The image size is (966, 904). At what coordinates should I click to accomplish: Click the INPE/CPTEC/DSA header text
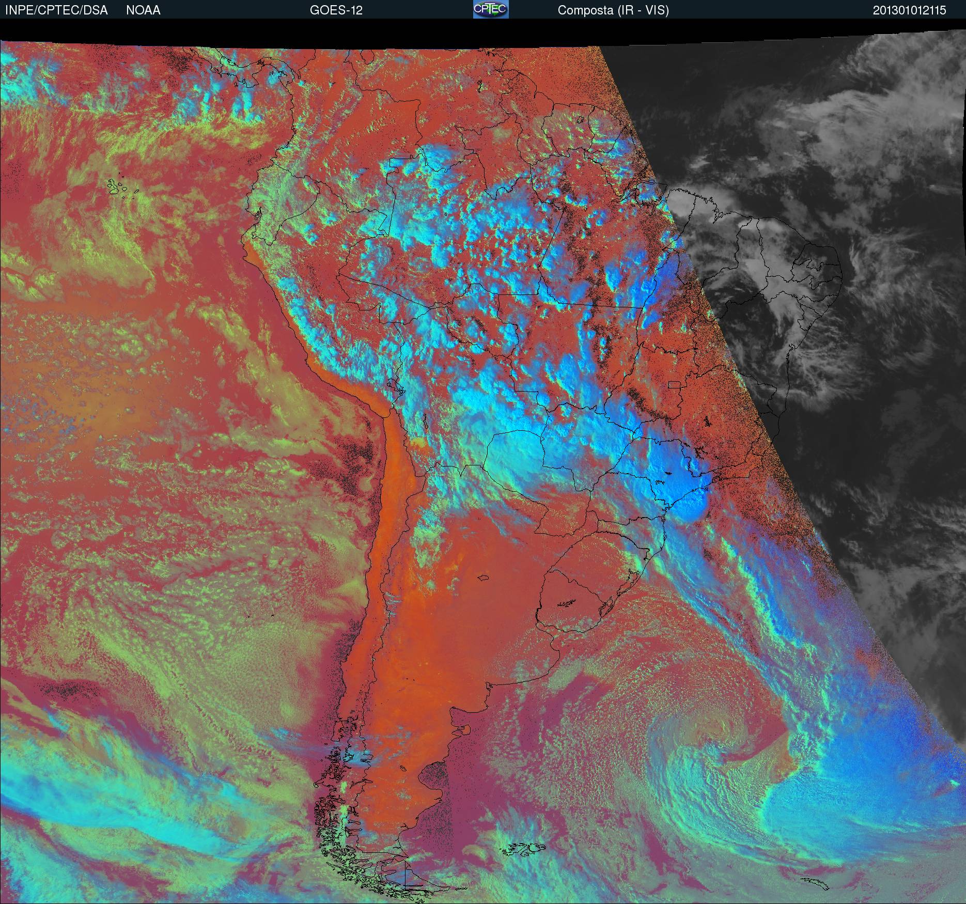tap(56, 10)
